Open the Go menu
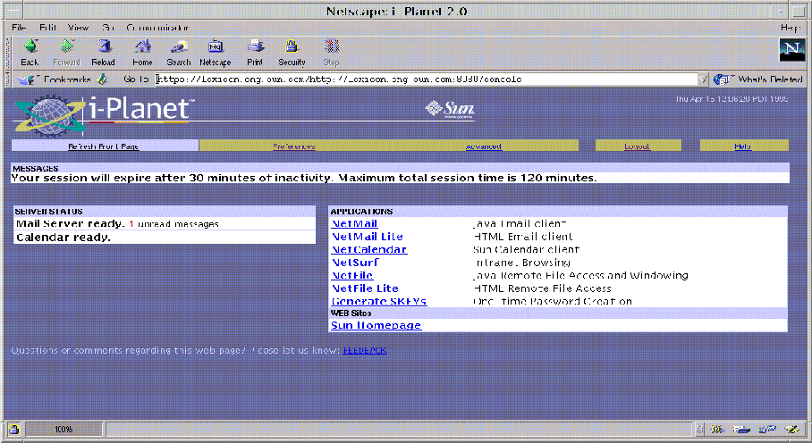The width and height of the screenshot is (812, 443). pos(107,28)
